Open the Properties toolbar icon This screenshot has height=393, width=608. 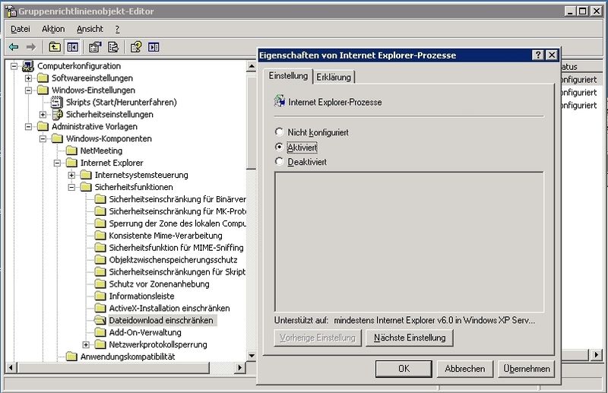[95, 47]
